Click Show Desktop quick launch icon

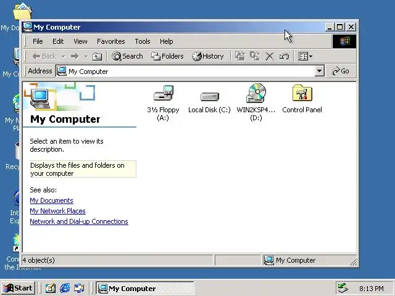click(x=51, y=288)
